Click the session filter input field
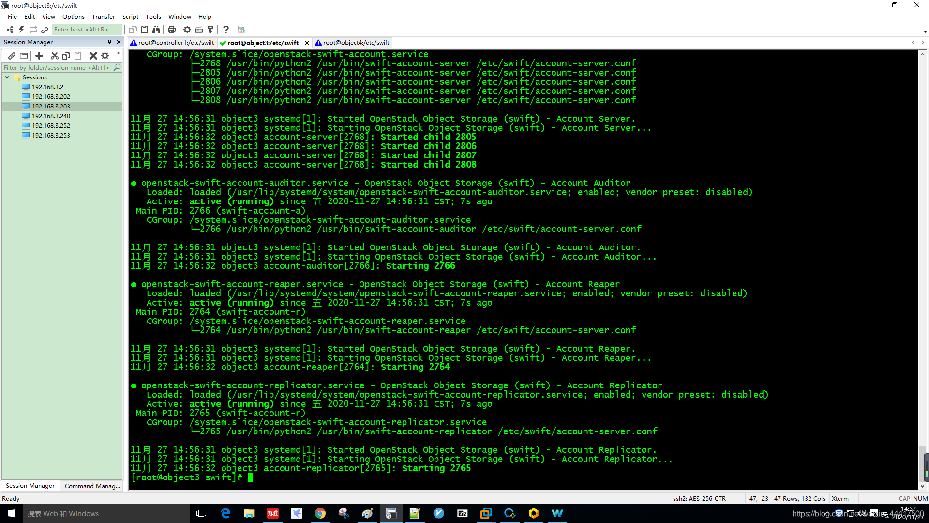929x523 pixels. (x=57, y=68)
